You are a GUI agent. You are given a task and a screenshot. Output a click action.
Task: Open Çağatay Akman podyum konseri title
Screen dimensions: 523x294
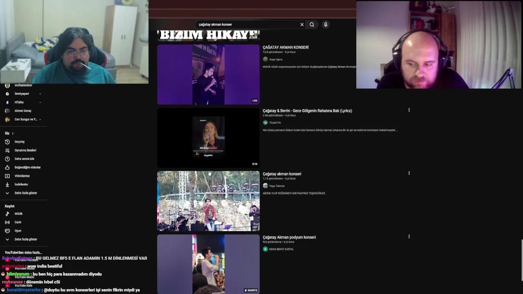[289, 237]
